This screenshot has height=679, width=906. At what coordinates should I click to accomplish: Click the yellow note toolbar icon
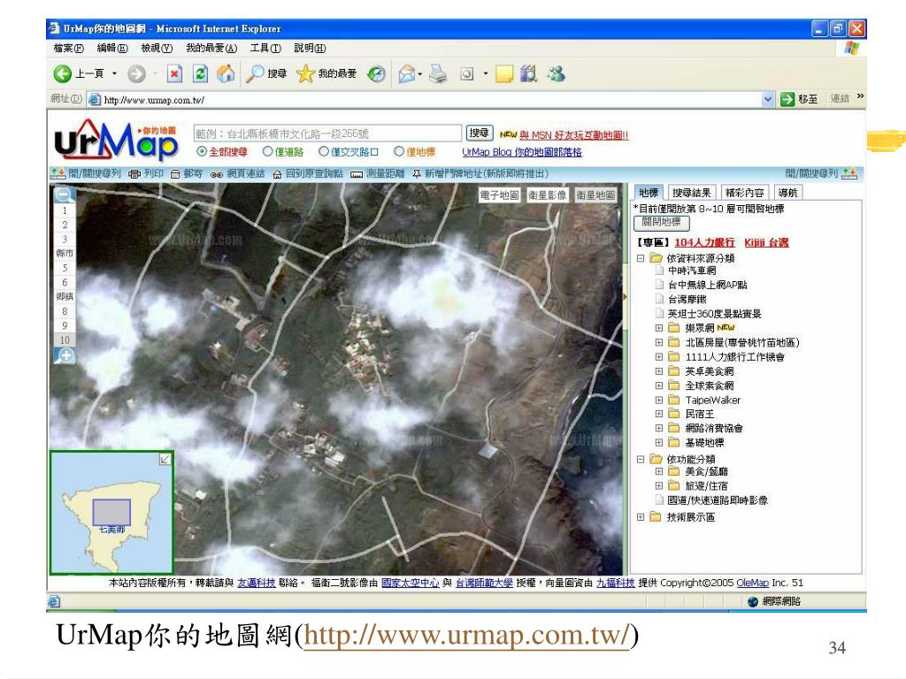click(503, 74)
